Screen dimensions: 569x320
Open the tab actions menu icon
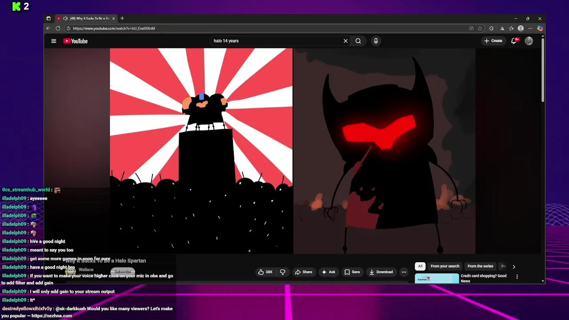pyautogui.click(x=48, y=19)
